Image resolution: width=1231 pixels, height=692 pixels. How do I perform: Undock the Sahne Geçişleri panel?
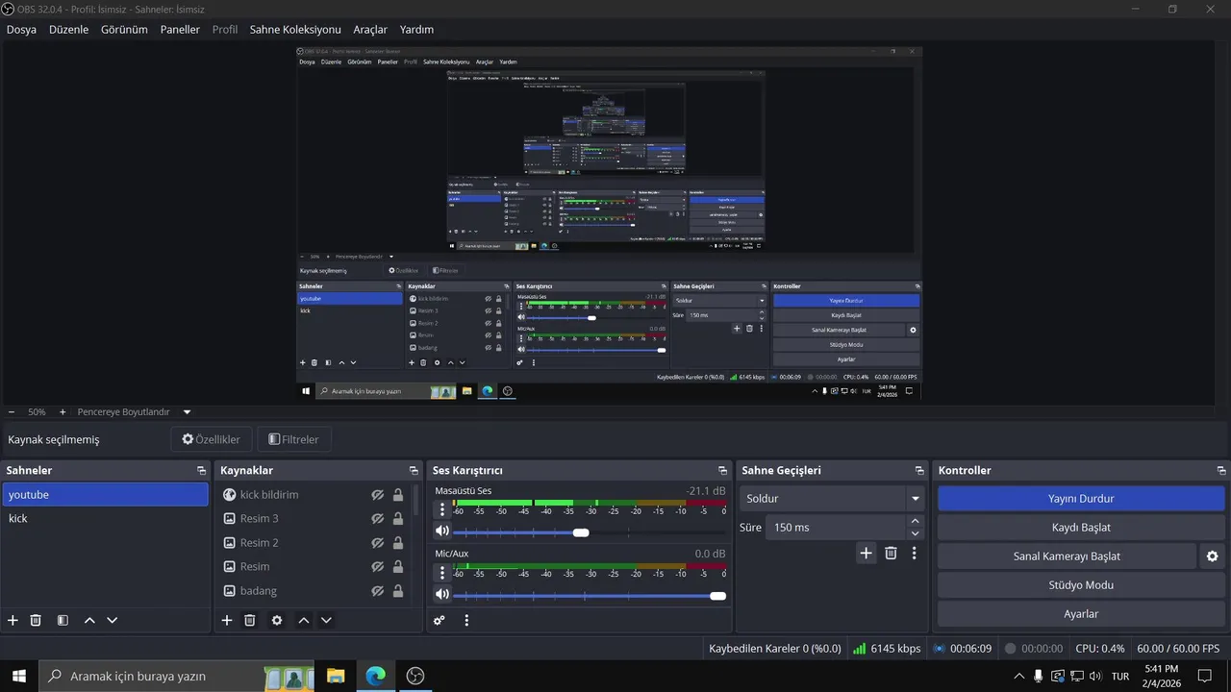[919, 471]
